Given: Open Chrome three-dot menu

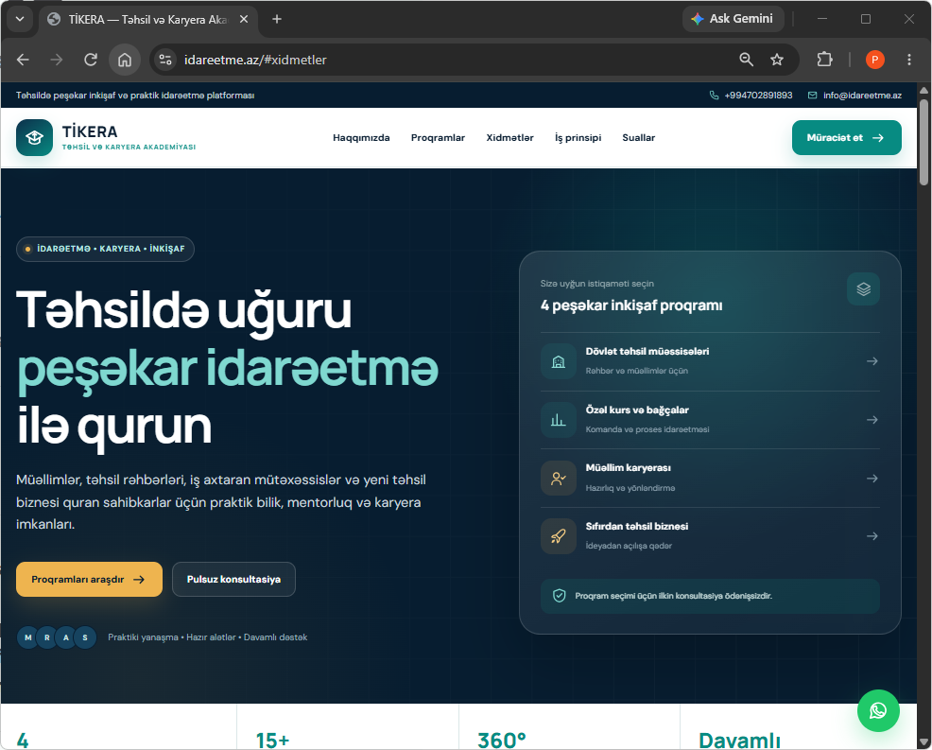Looking at the screenshot, I should (x=908, y=60).
